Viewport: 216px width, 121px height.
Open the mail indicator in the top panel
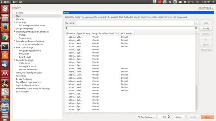(x=180, y=2)
